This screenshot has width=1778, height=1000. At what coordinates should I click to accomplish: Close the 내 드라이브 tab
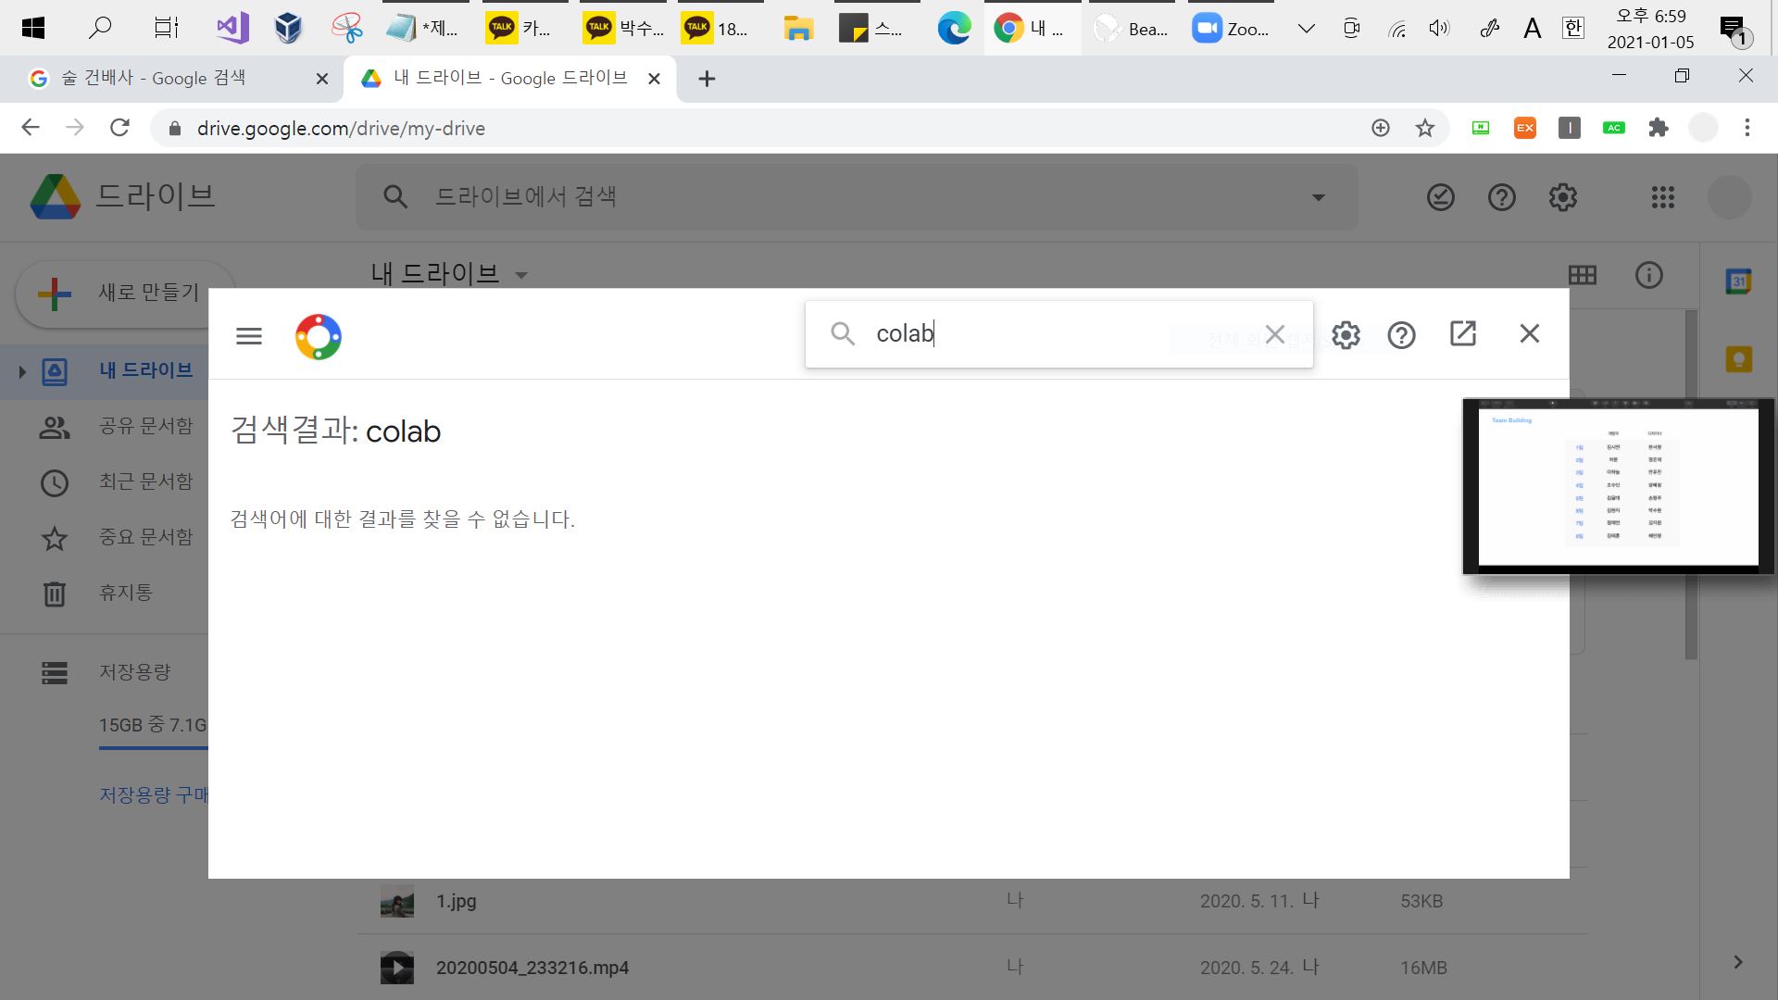(654, 79)
